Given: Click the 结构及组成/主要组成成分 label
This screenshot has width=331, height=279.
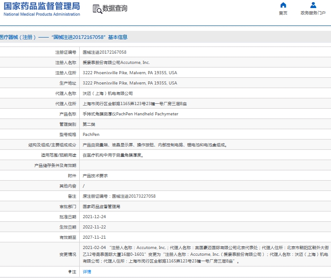Looking at the screenshot, I should pos(52,145).
